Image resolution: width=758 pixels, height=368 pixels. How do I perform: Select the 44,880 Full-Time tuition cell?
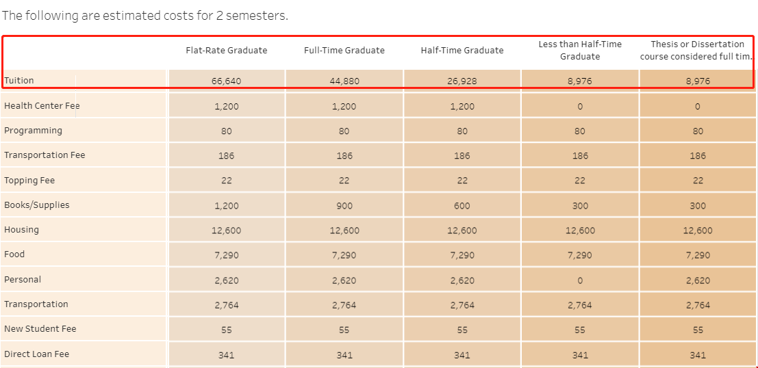tap(344, 81)
